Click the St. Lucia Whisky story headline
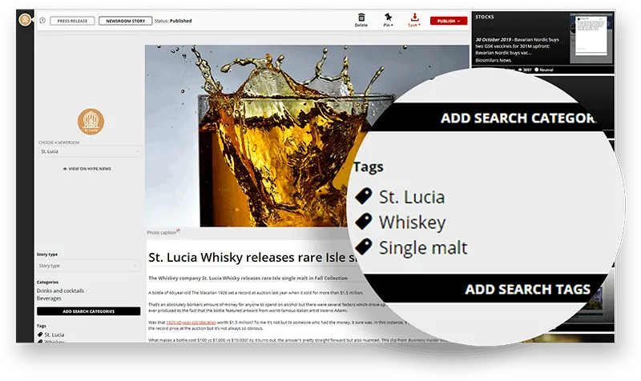Screen dimensions: 641x381 [253, 257]
